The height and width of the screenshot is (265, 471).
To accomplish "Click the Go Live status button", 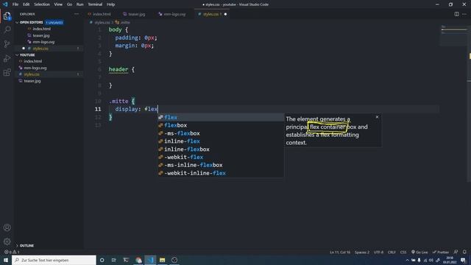I will tap(419, 252).
